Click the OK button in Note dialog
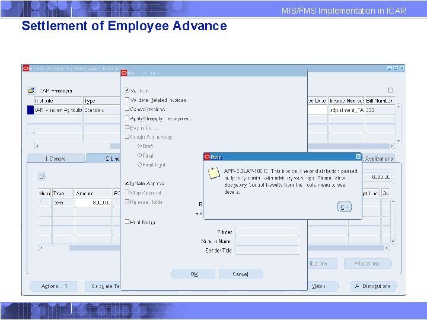The image size is (427, 320). [344, 207]
